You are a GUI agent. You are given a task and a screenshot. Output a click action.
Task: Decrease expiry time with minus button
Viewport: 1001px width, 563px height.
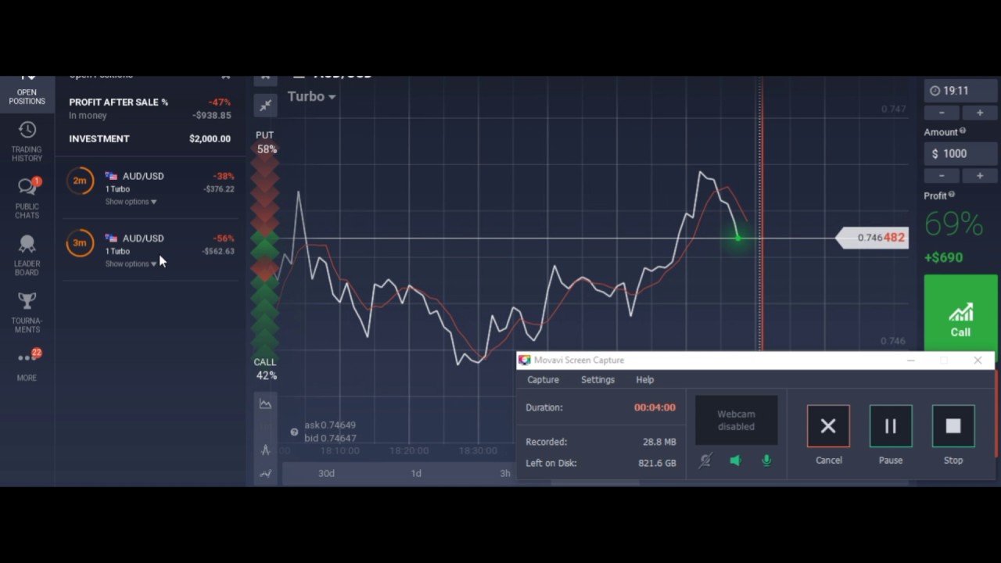click(x=942, y=113)
